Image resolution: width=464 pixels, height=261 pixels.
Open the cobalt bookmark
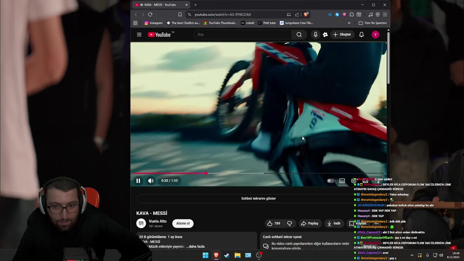(x=248, y=23)
